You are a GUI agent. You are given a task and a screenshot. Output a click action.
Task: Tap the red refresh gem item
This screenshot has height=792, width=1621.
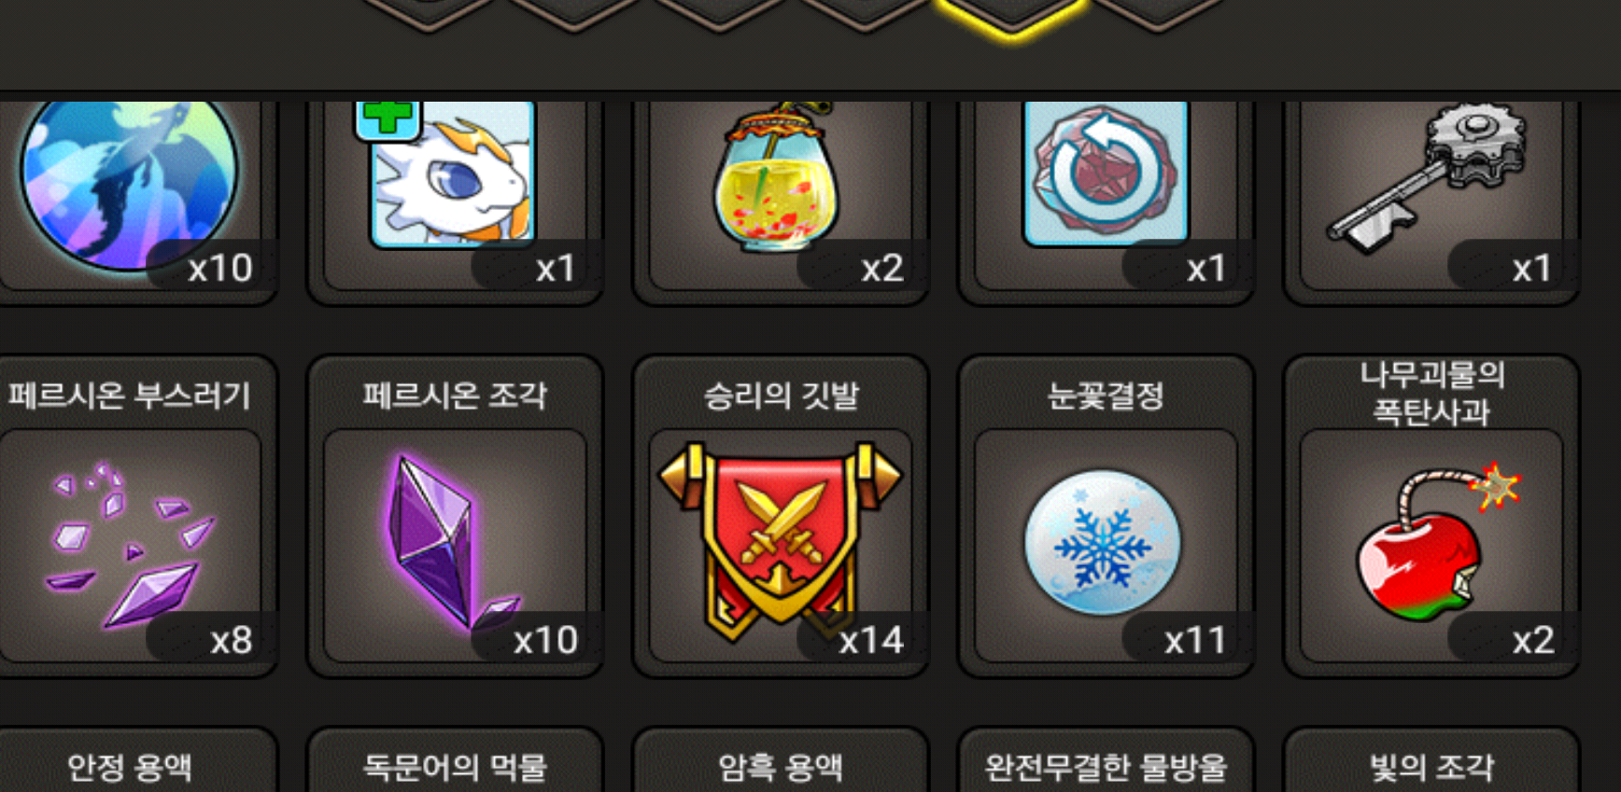(x=1106, y=173)
